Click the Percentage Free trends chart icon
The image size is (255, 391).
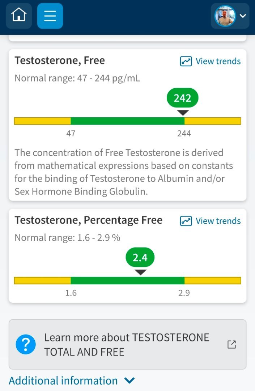(x=186, y=221)
